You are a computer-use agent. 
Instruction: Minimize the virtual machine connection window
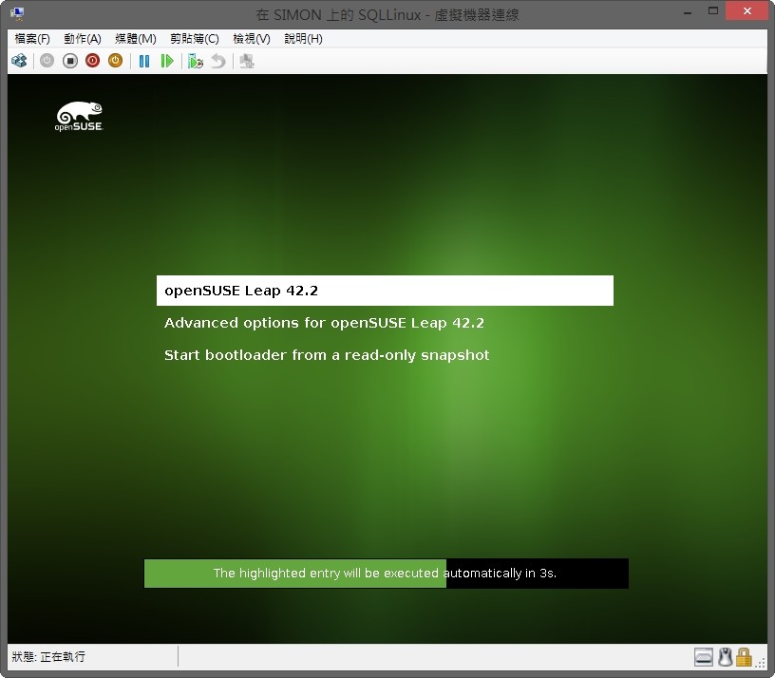point(688,12)
